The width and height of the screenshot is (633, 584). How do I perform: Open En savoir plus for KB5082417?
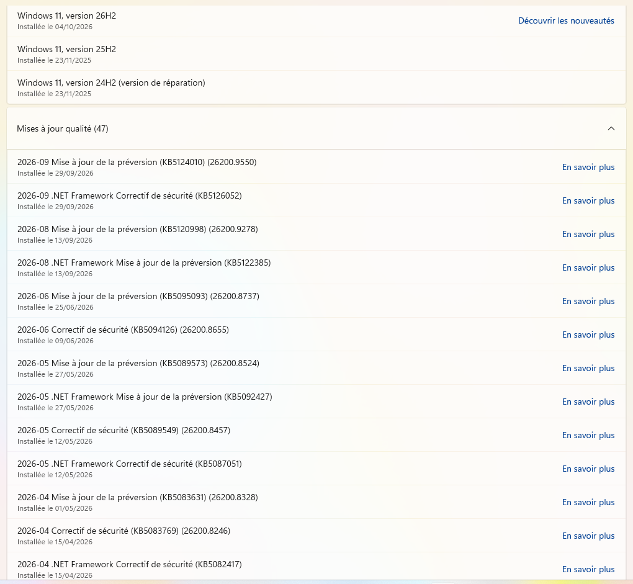[588, 569]
